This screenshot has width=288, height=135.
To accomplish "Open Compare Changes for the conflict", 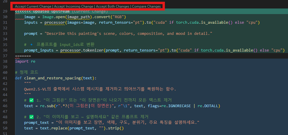I will coord(146,6).
